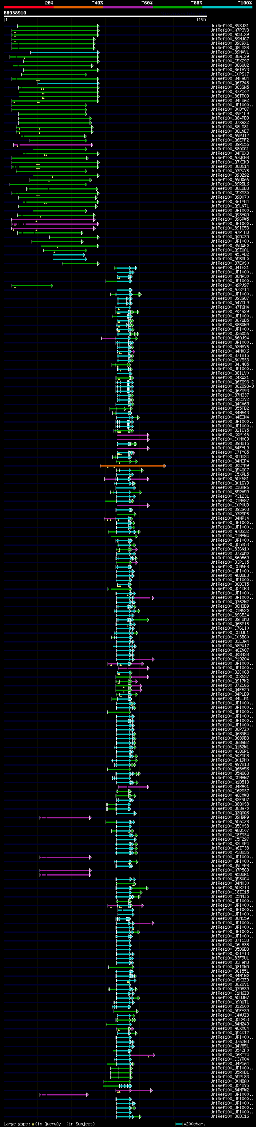This screenshot has height=1127, width=256.
Task: Open hit UniRef100_B8M159
Action: [230, 919]
